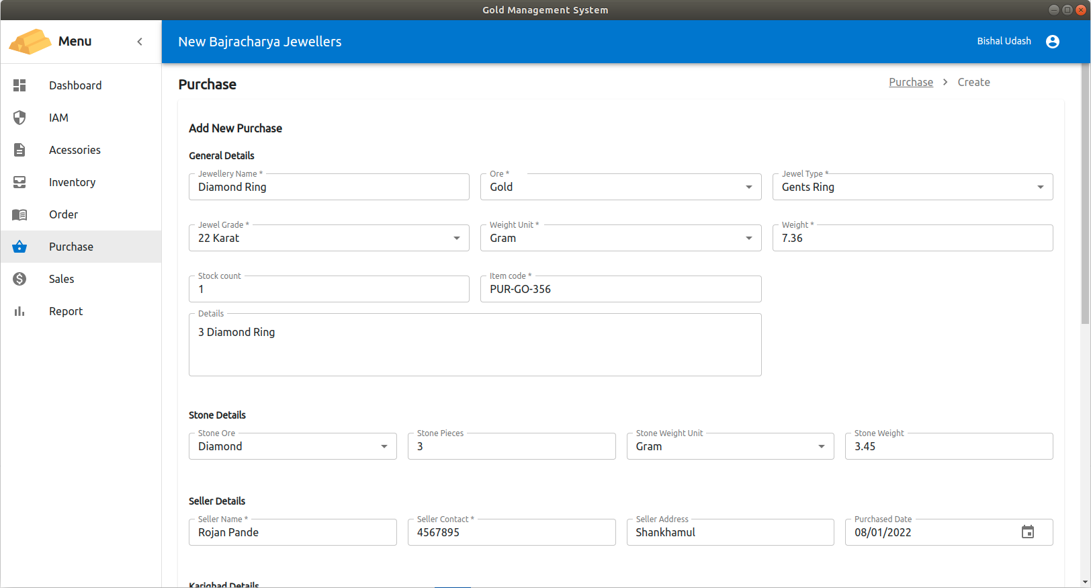The image size is (1091, 588).
Task: Collapse the sidebar menu with chevron
Action: pos(140,42)
